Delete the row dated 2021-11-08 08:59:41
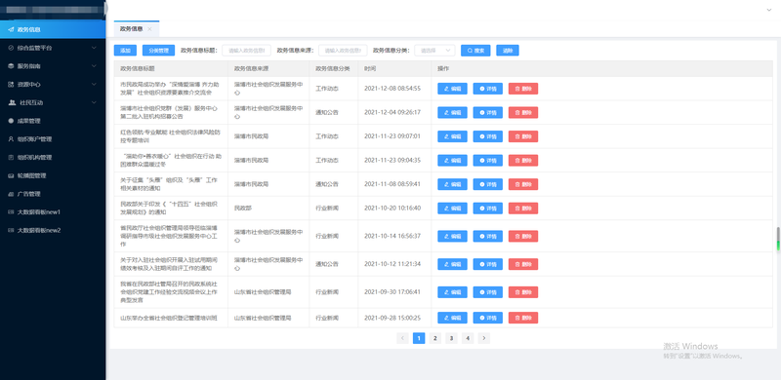 [x=523, y=184]
